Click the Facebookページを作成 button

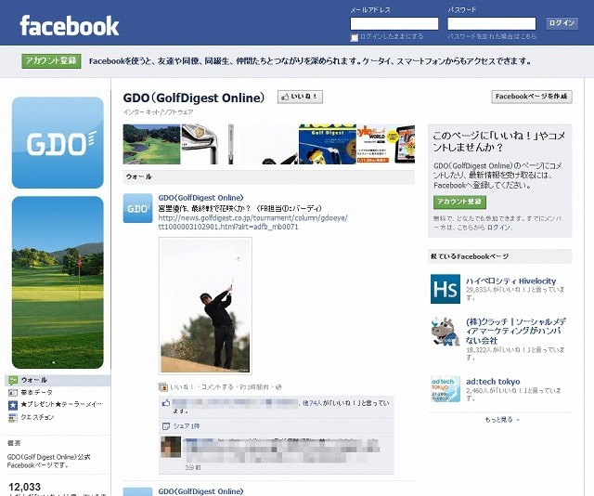pyautogui.click(x=532, y=97)
